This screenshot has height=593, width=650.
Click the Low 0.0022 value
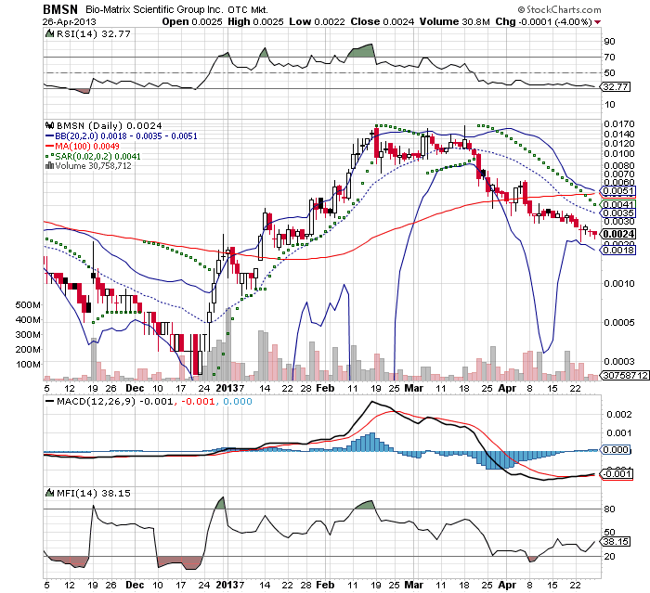pos(317,21)
